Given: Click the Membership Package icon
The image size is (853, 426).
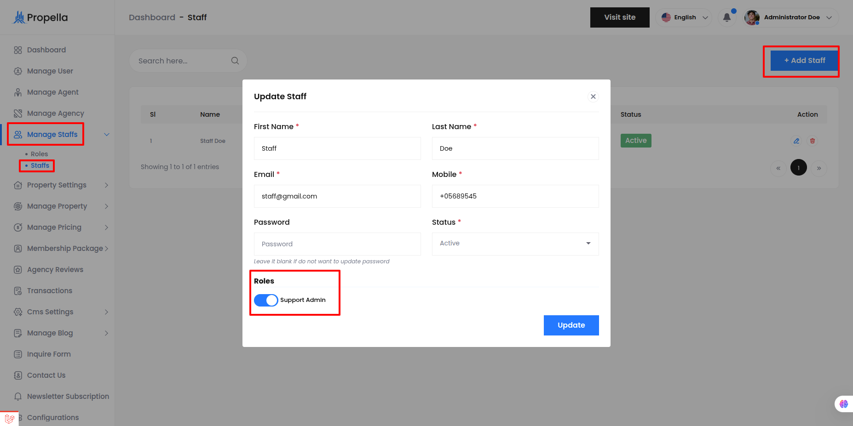Looking at the screenshot, I should (18, 249).
